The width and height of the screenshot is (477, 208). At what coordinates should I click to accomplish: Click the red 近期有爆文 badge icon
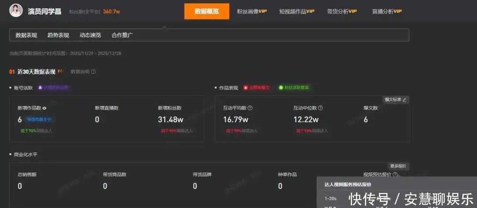(x=246, y=87)
